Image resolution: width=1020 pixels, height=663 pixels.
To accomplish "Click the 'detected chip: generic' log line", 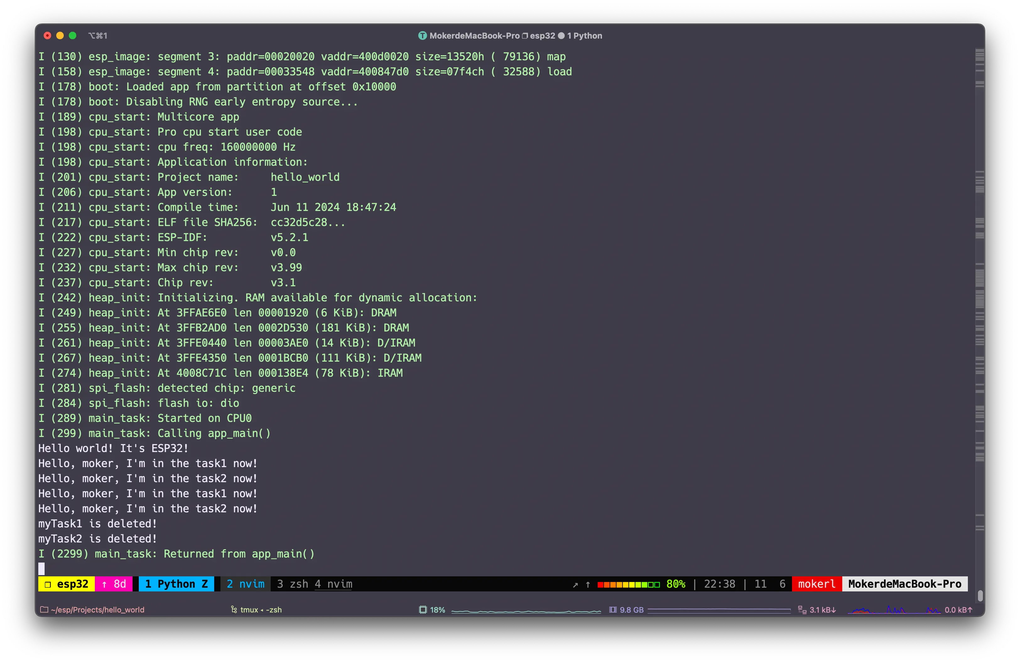I will coord(167,388).
